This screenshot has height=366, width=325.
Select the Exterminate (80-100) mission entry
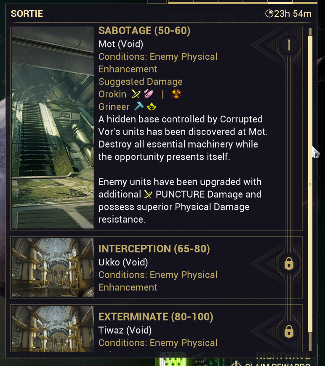pos(156,317)
